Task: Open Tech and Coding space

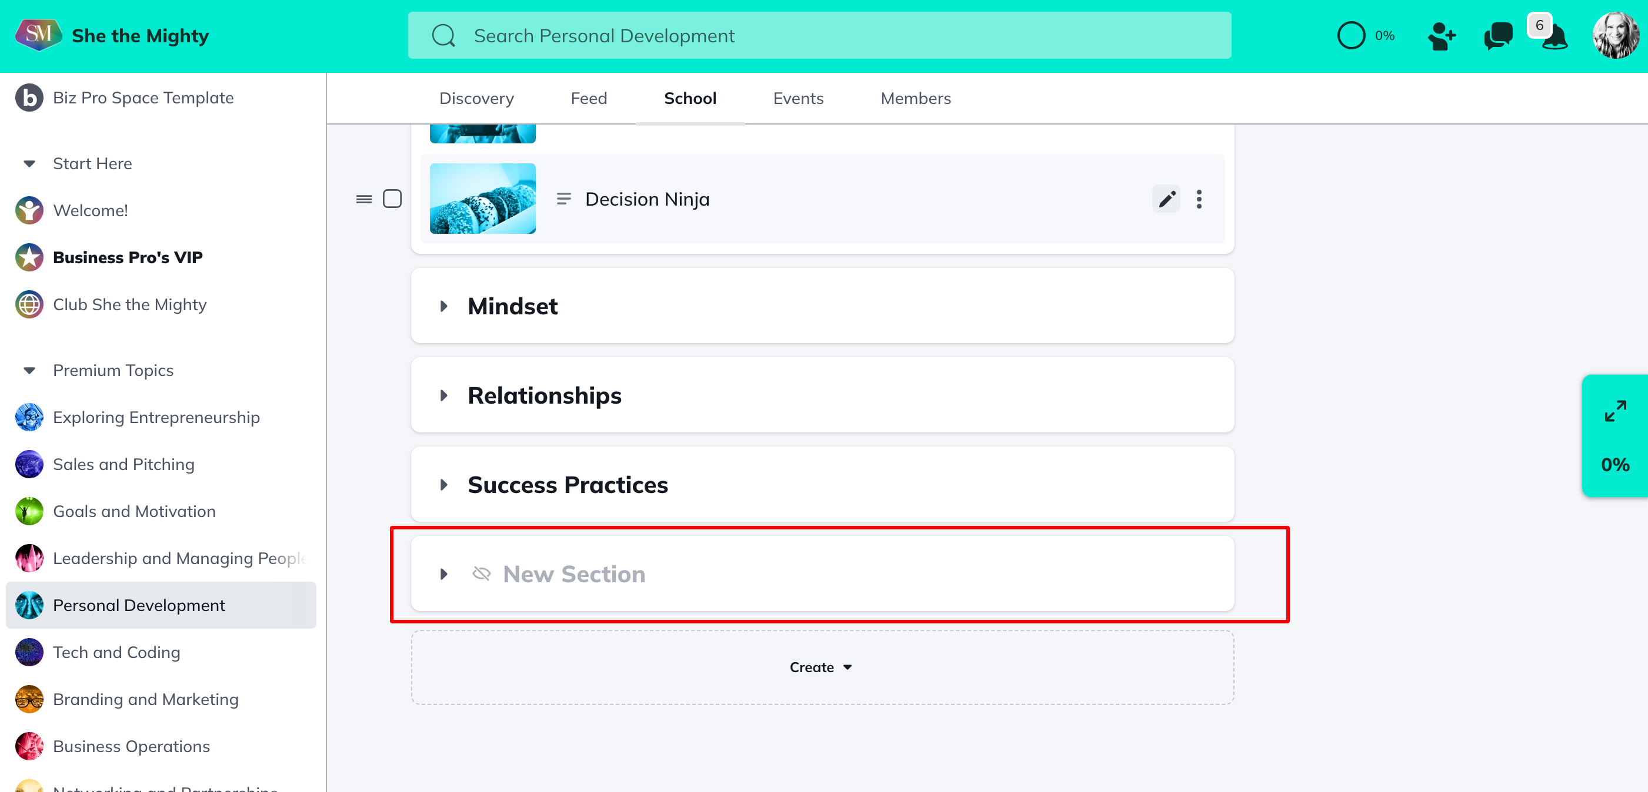Action: click(x=116, y=652)
